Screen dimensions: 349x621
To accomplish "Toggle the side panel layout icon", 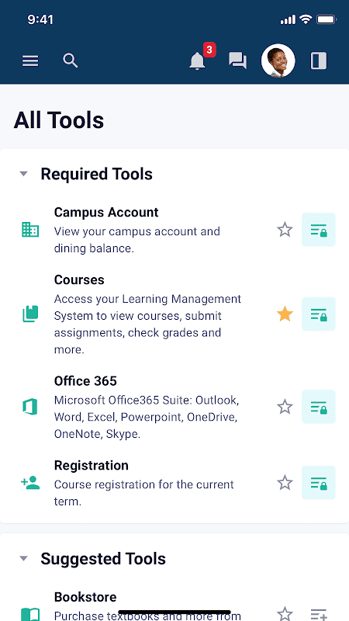I will [x=319, y=61].
